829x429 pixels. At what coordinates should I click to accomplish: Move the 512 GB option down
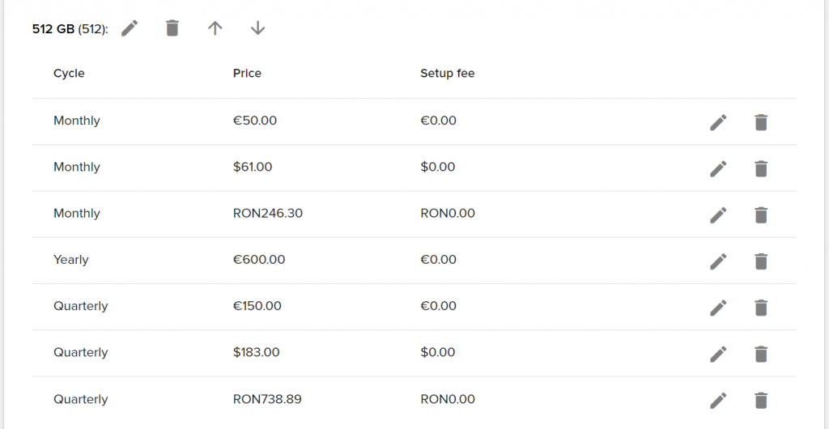tap(257, 28)
